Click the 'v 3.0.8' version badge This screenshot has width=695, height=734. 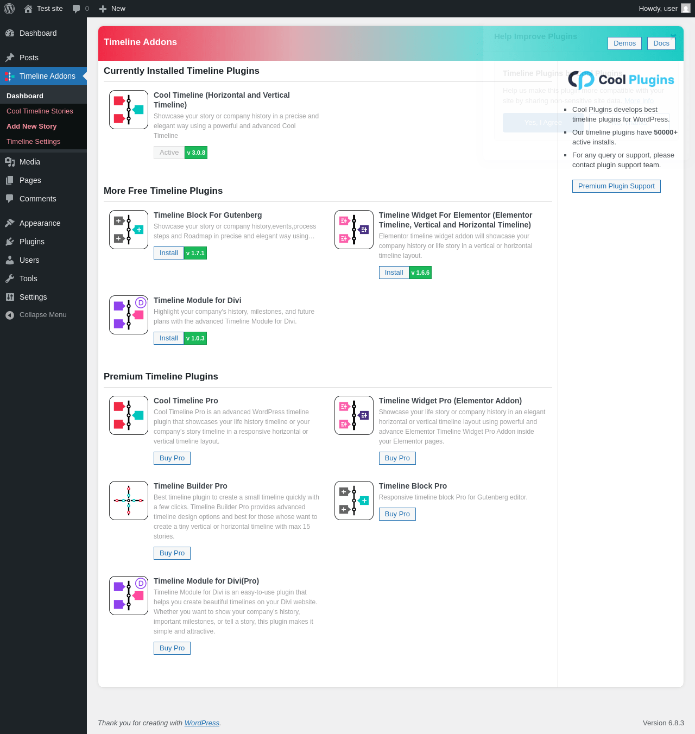(196, 153)
